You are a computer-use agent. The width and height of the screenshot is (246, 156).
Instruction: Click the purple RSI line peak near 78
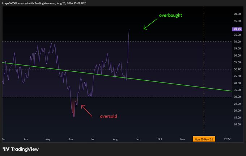129,30
